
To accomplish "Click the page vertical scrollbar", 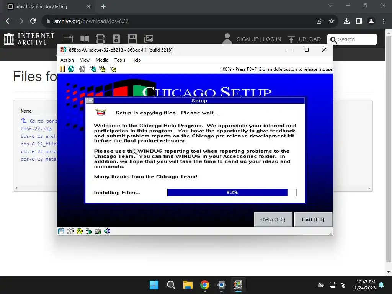I will pos(389,149).
